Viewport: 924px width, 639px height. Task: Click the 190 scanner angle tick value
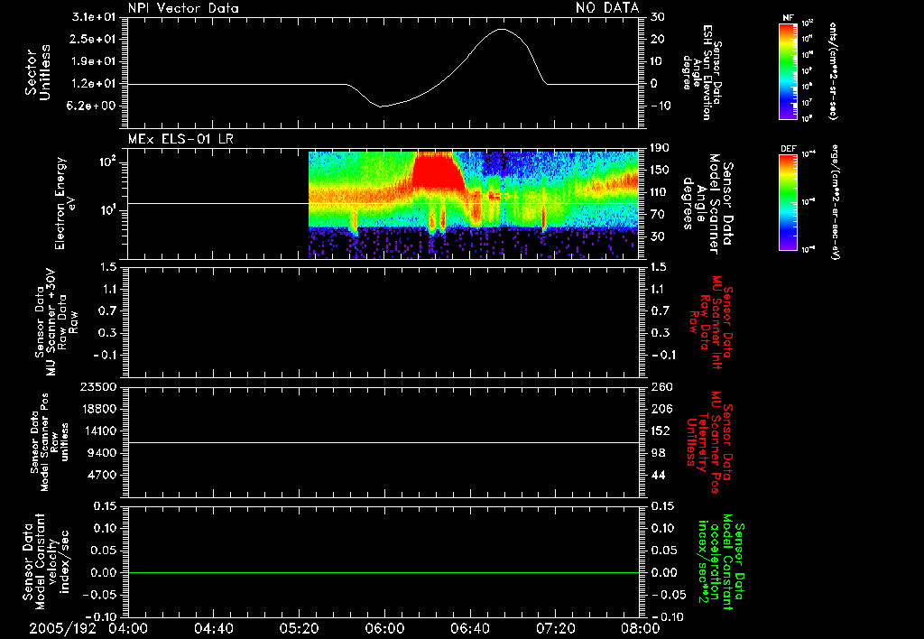(661, 148)
